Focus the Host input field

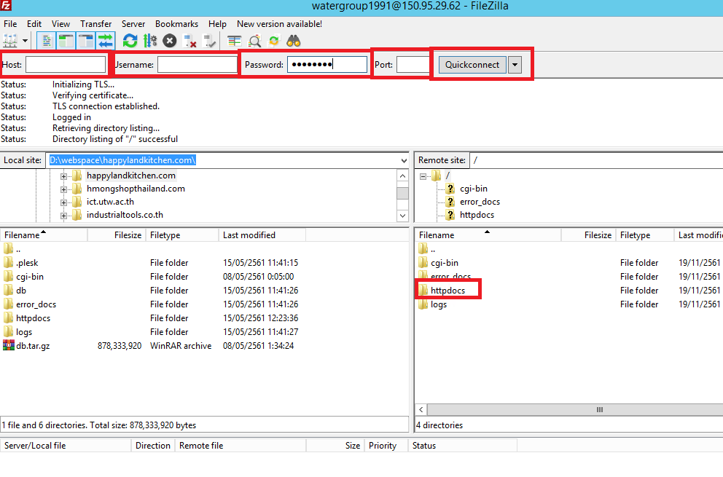[x=66, y=65]
